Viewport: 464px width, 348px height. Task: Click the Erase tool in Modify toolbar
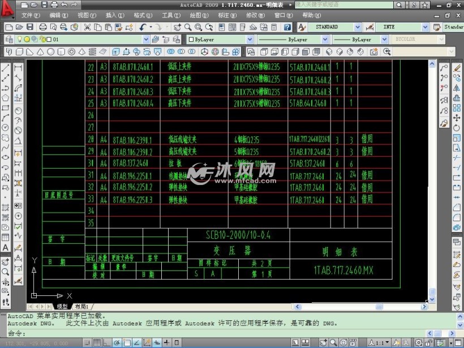tap(458, 67)
